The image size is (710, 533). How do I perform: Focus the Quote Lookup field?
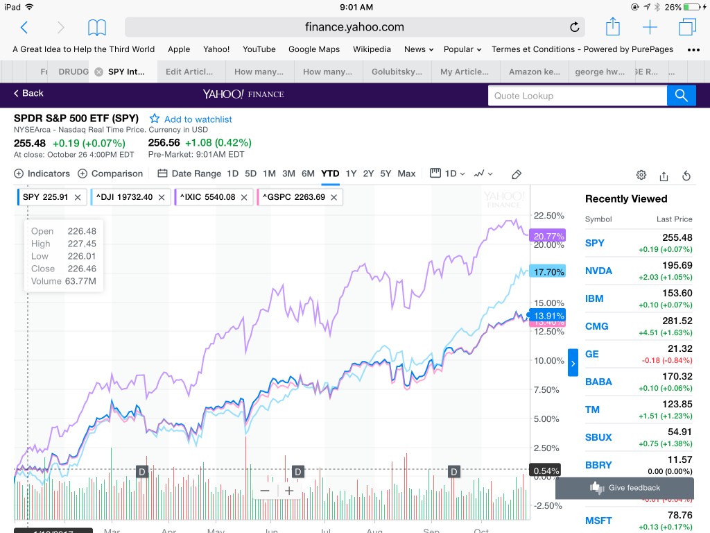[578, 96]
